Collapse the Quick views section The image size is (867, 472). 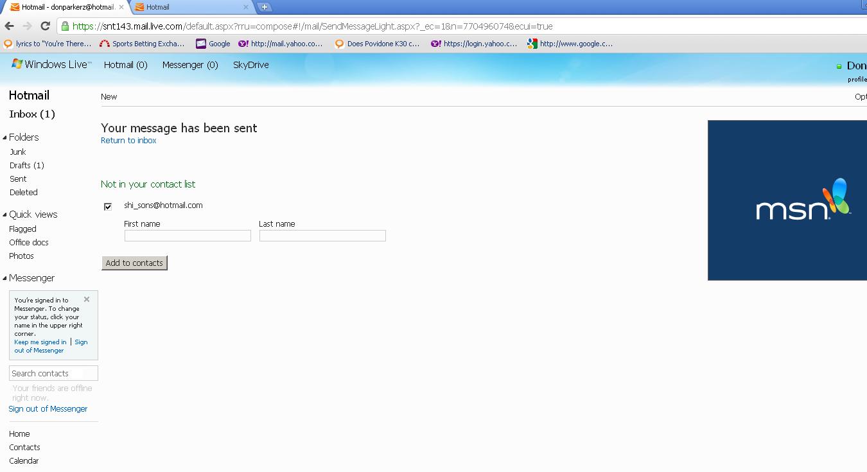pyautogui.click(x=5, y=214)
